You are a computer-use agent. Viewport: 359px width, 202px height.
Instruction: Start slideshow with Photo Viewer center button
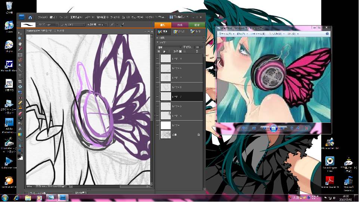coord(273,128)
